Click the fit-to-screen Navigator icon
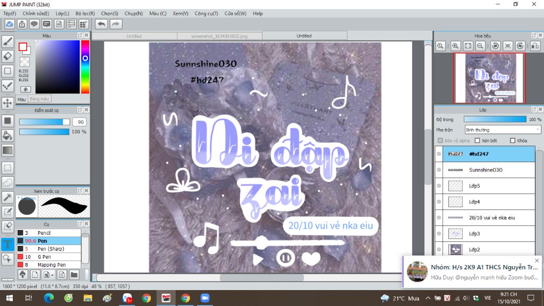 (x=468, y=46)
